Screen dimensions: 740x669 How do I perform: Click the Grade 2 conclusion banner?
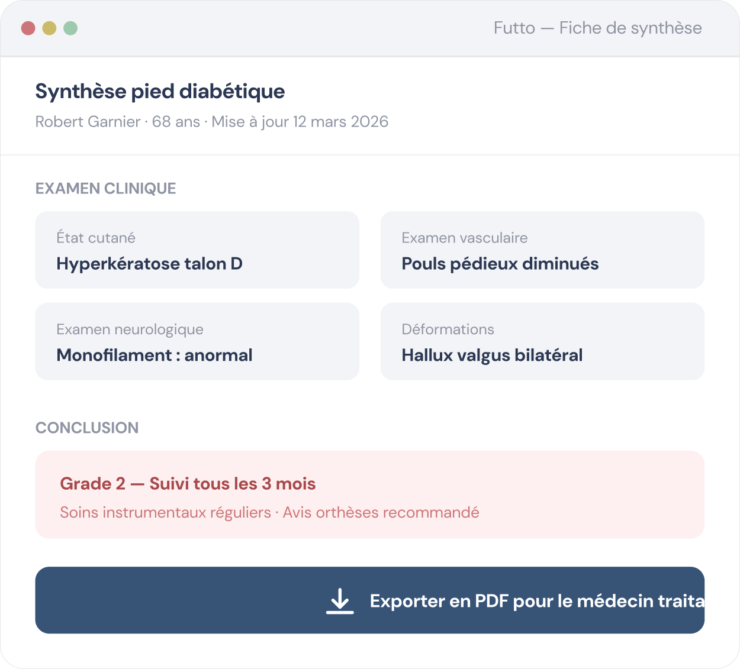tap(370, 495)
